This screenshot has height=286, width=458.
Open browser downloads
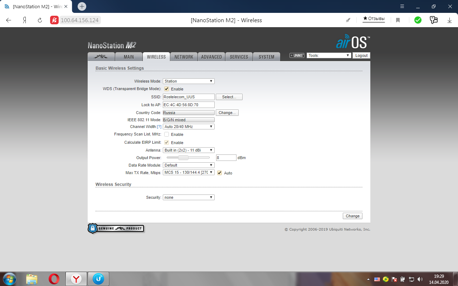tap(449, 20)
